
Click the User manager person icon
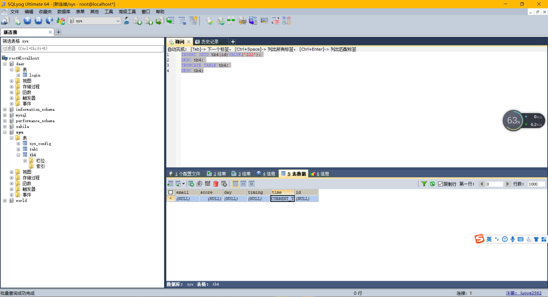coord(126,21)
